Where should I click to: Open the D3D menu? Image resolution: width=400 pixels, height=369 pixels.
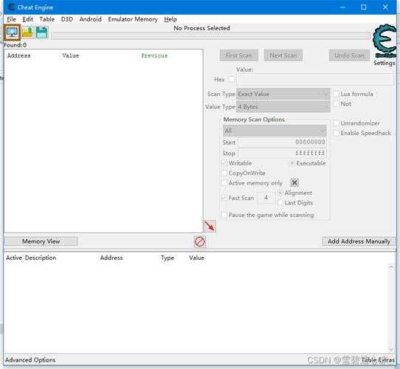pos(67,19)
